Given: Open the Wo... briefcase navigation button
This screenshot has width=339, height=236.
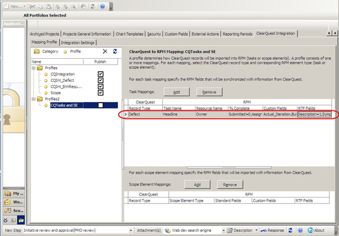Looking at the screenshot, I should pos(14,202).
